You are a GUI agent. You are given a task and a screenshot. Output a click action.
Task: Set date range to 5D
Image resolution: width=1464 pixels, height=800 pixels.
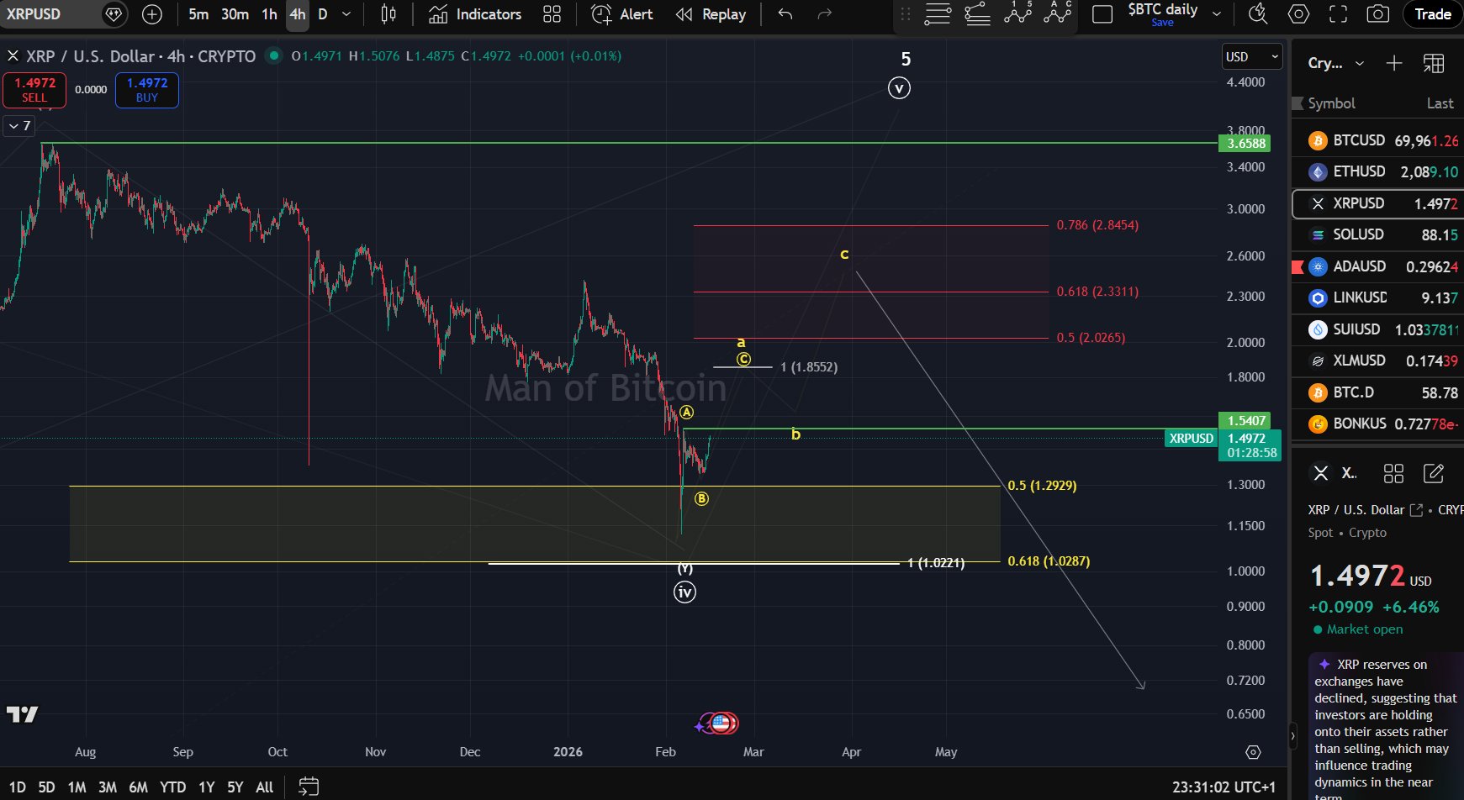coord(46,787)
